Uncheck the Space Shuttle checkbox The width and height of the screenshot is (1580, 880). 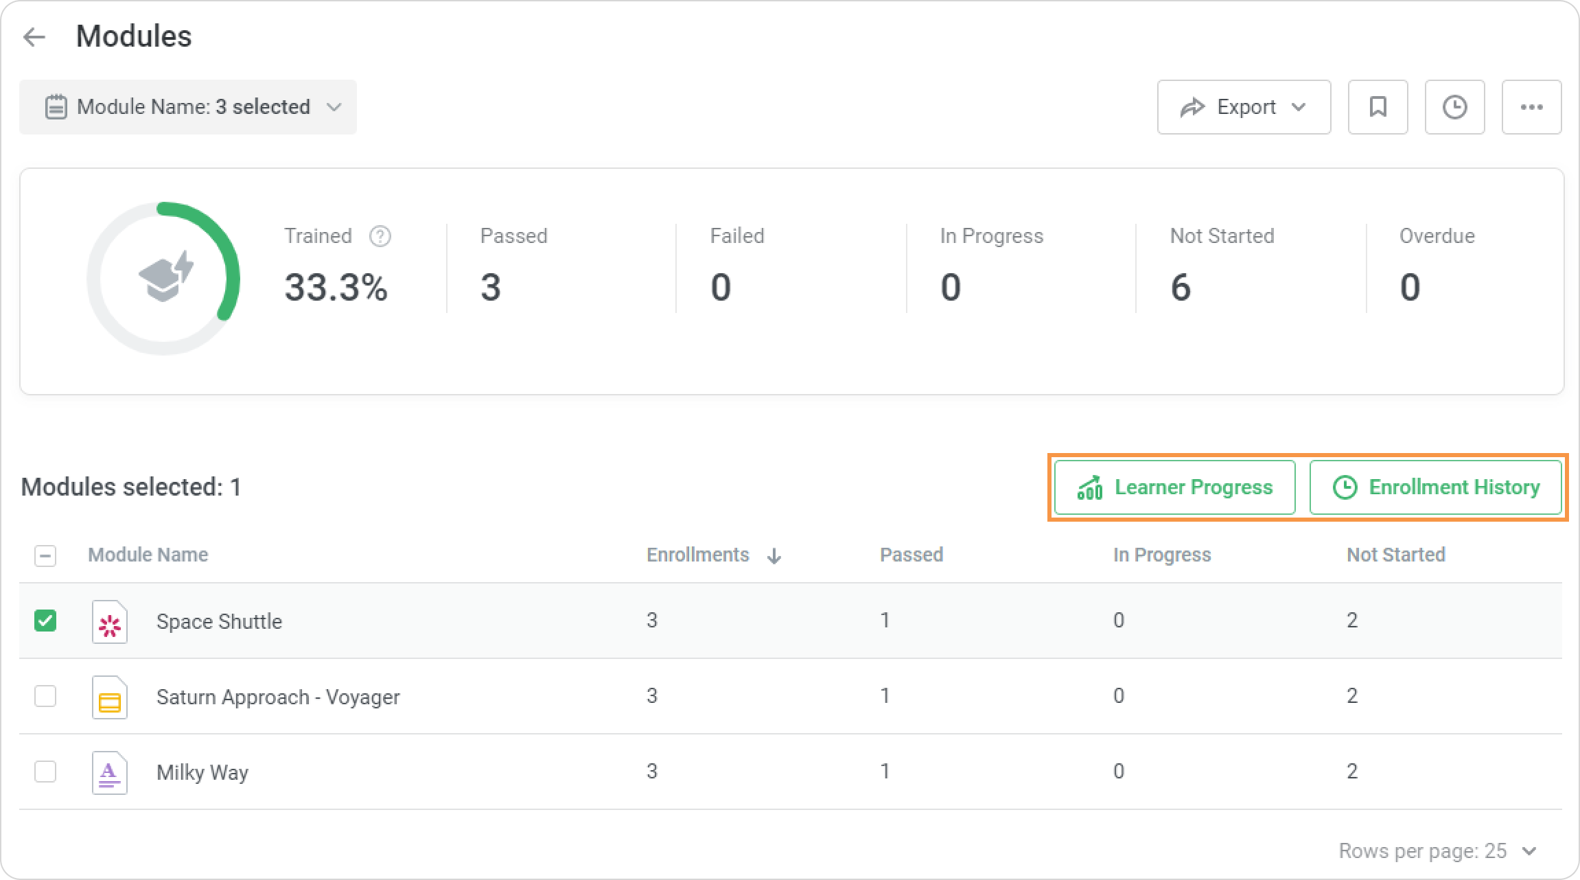coord(45,621)
